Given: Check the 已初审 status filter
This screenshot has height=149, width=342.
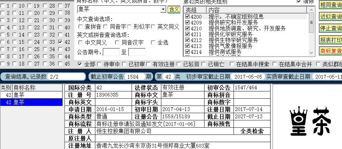Looking at the screenshot, I should (124, 64).
